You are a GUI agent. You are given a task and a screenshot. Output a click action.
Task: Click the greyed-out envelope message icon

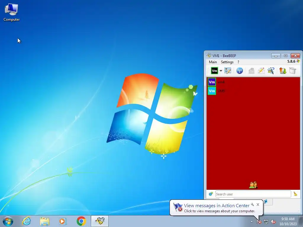[252, 71]
